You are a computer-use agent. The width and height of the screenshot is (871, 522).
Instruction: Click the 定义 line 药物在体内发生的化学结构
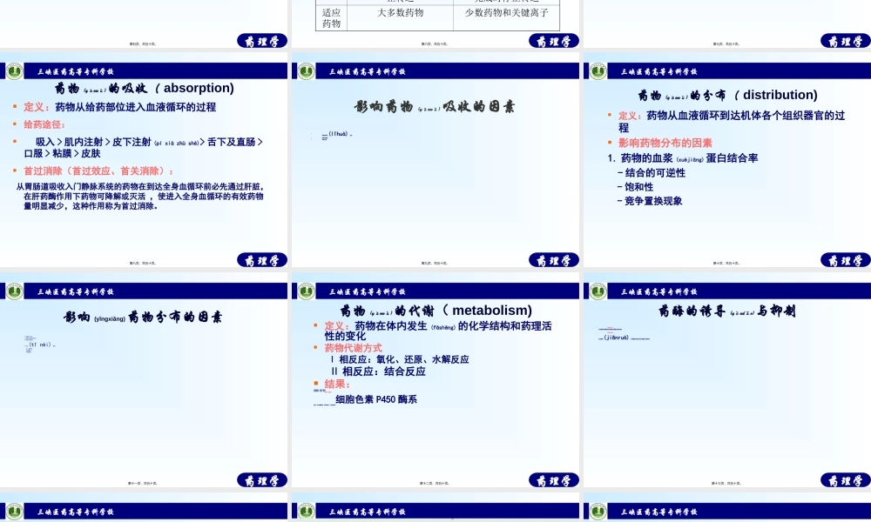coord(438,331)
